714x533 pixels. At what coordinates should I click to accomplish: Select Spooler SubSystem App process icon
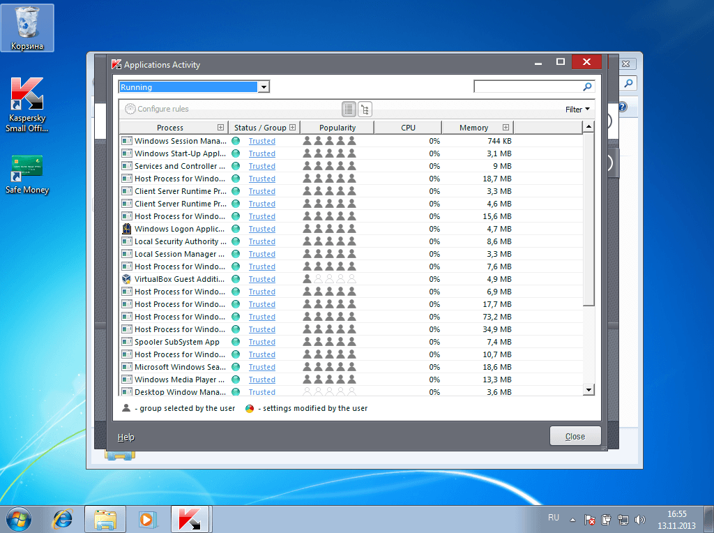[x=127, y=342]
